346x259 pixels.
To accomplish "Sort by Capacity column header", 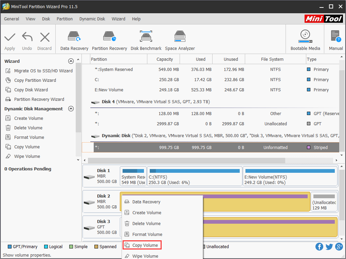I will 164,59.
